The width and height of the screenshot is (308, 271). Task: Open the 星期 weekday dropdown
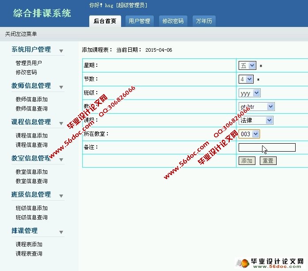[247, 65]
